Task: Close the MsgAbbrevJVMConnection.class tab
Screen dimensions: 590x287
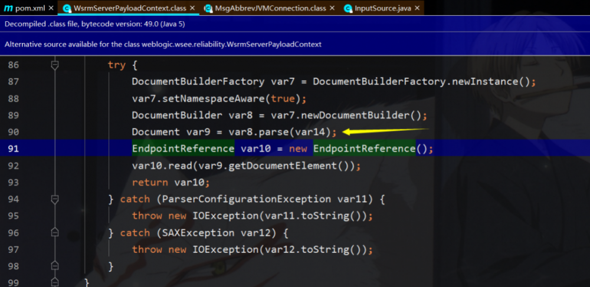Action: coord(332,8)
